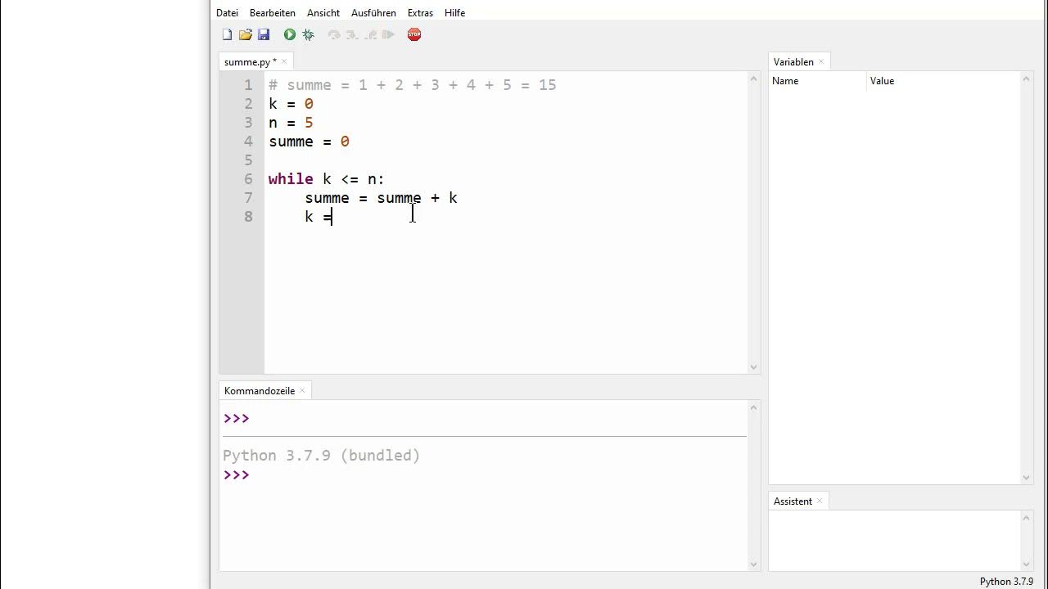Click the unfinished 'k =' line
Viewport: 1048px width, 589px height.
(x=318, y=217)
